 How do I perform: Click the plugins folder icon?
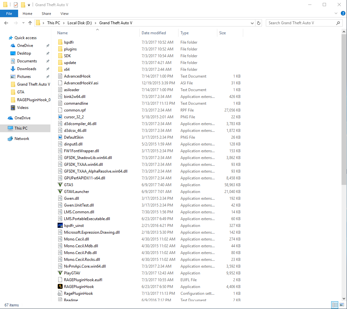[60, 49]
